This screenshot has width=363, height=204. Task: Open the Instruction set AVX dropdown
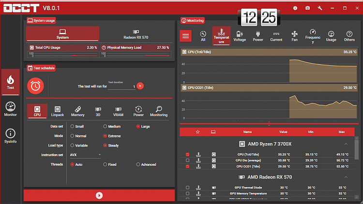coord(85,155)
